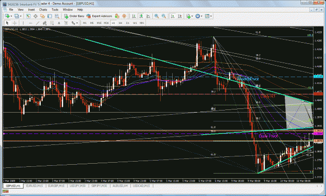
Task: Set timeframe to MN
Action: coord(142,23)
